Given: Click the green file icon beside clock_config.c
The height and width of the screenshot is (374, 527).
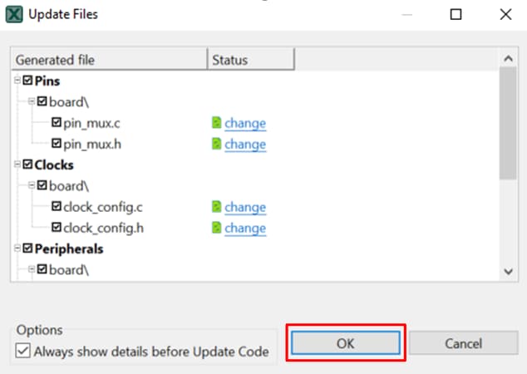Looking at the screenshot, I should pyautogui.click(x=217, y=207).
